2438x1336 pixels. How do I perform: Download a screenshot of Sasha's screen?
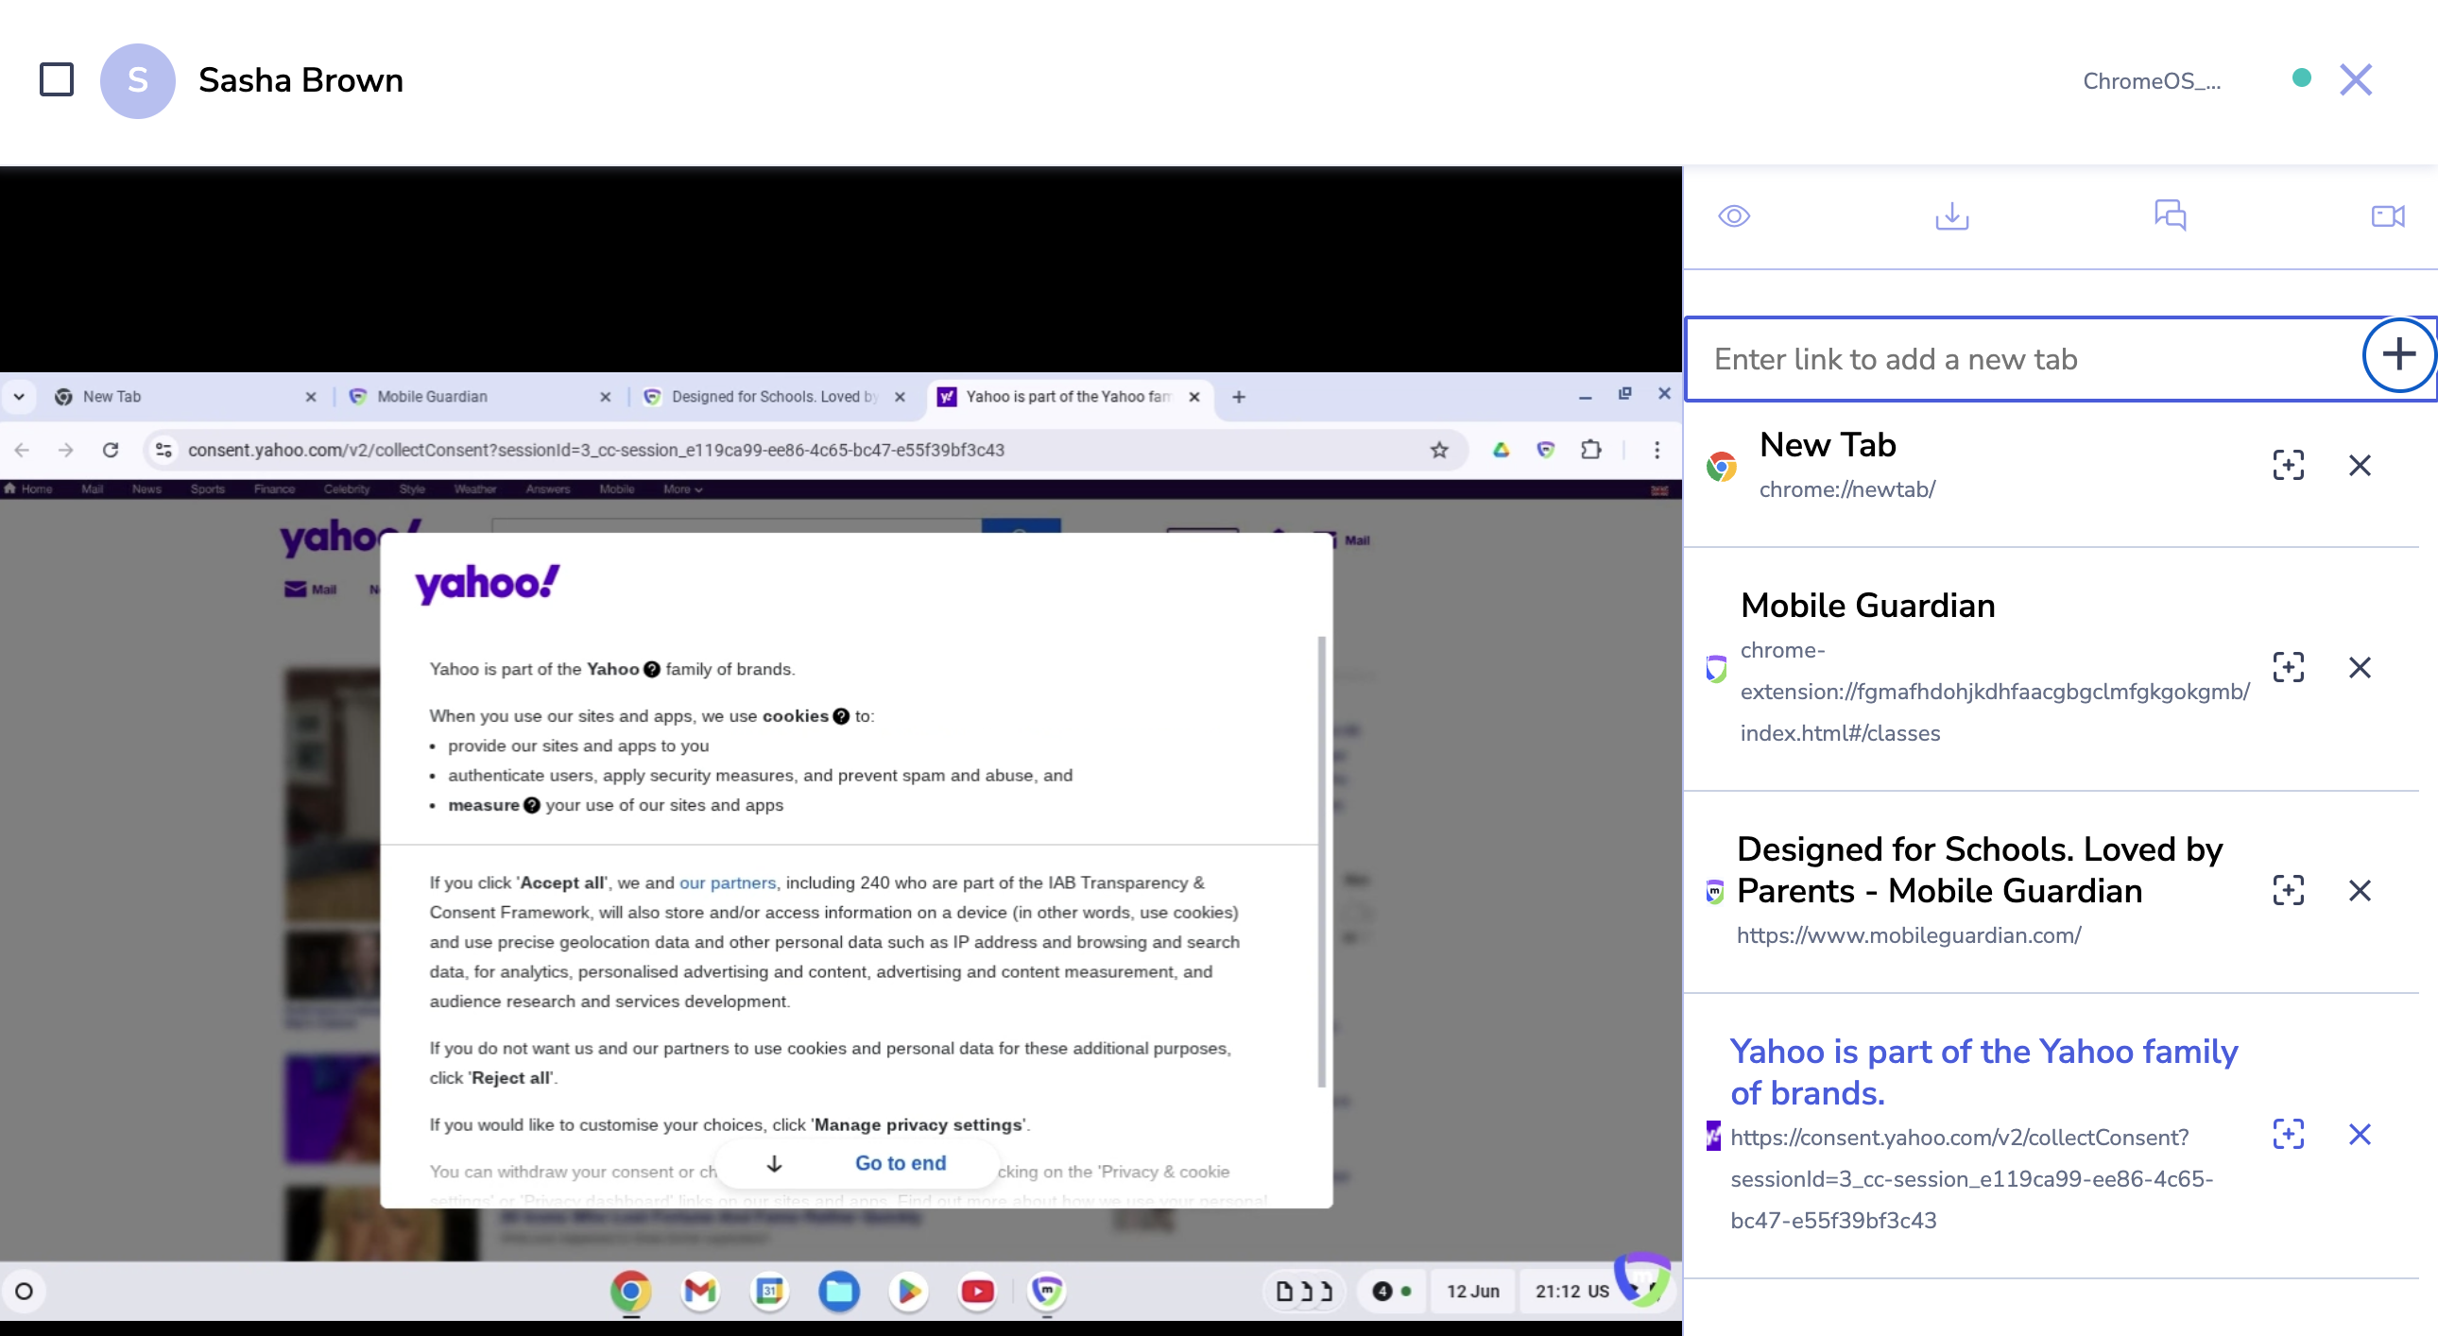(x=1951, y=215)
